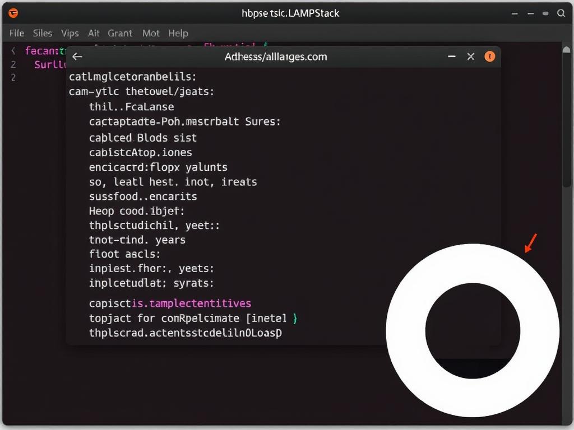The height and width of the screenshot is (430, 574).
Task: Click the orange circular icon in the popup title bar
Action: 489,57
